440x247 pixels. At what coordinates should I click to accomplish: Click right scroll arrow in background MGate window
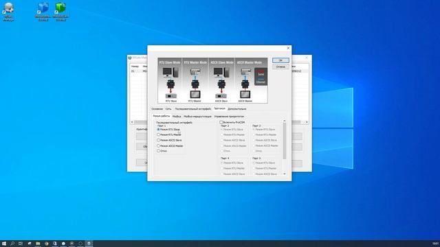[307, 122]
